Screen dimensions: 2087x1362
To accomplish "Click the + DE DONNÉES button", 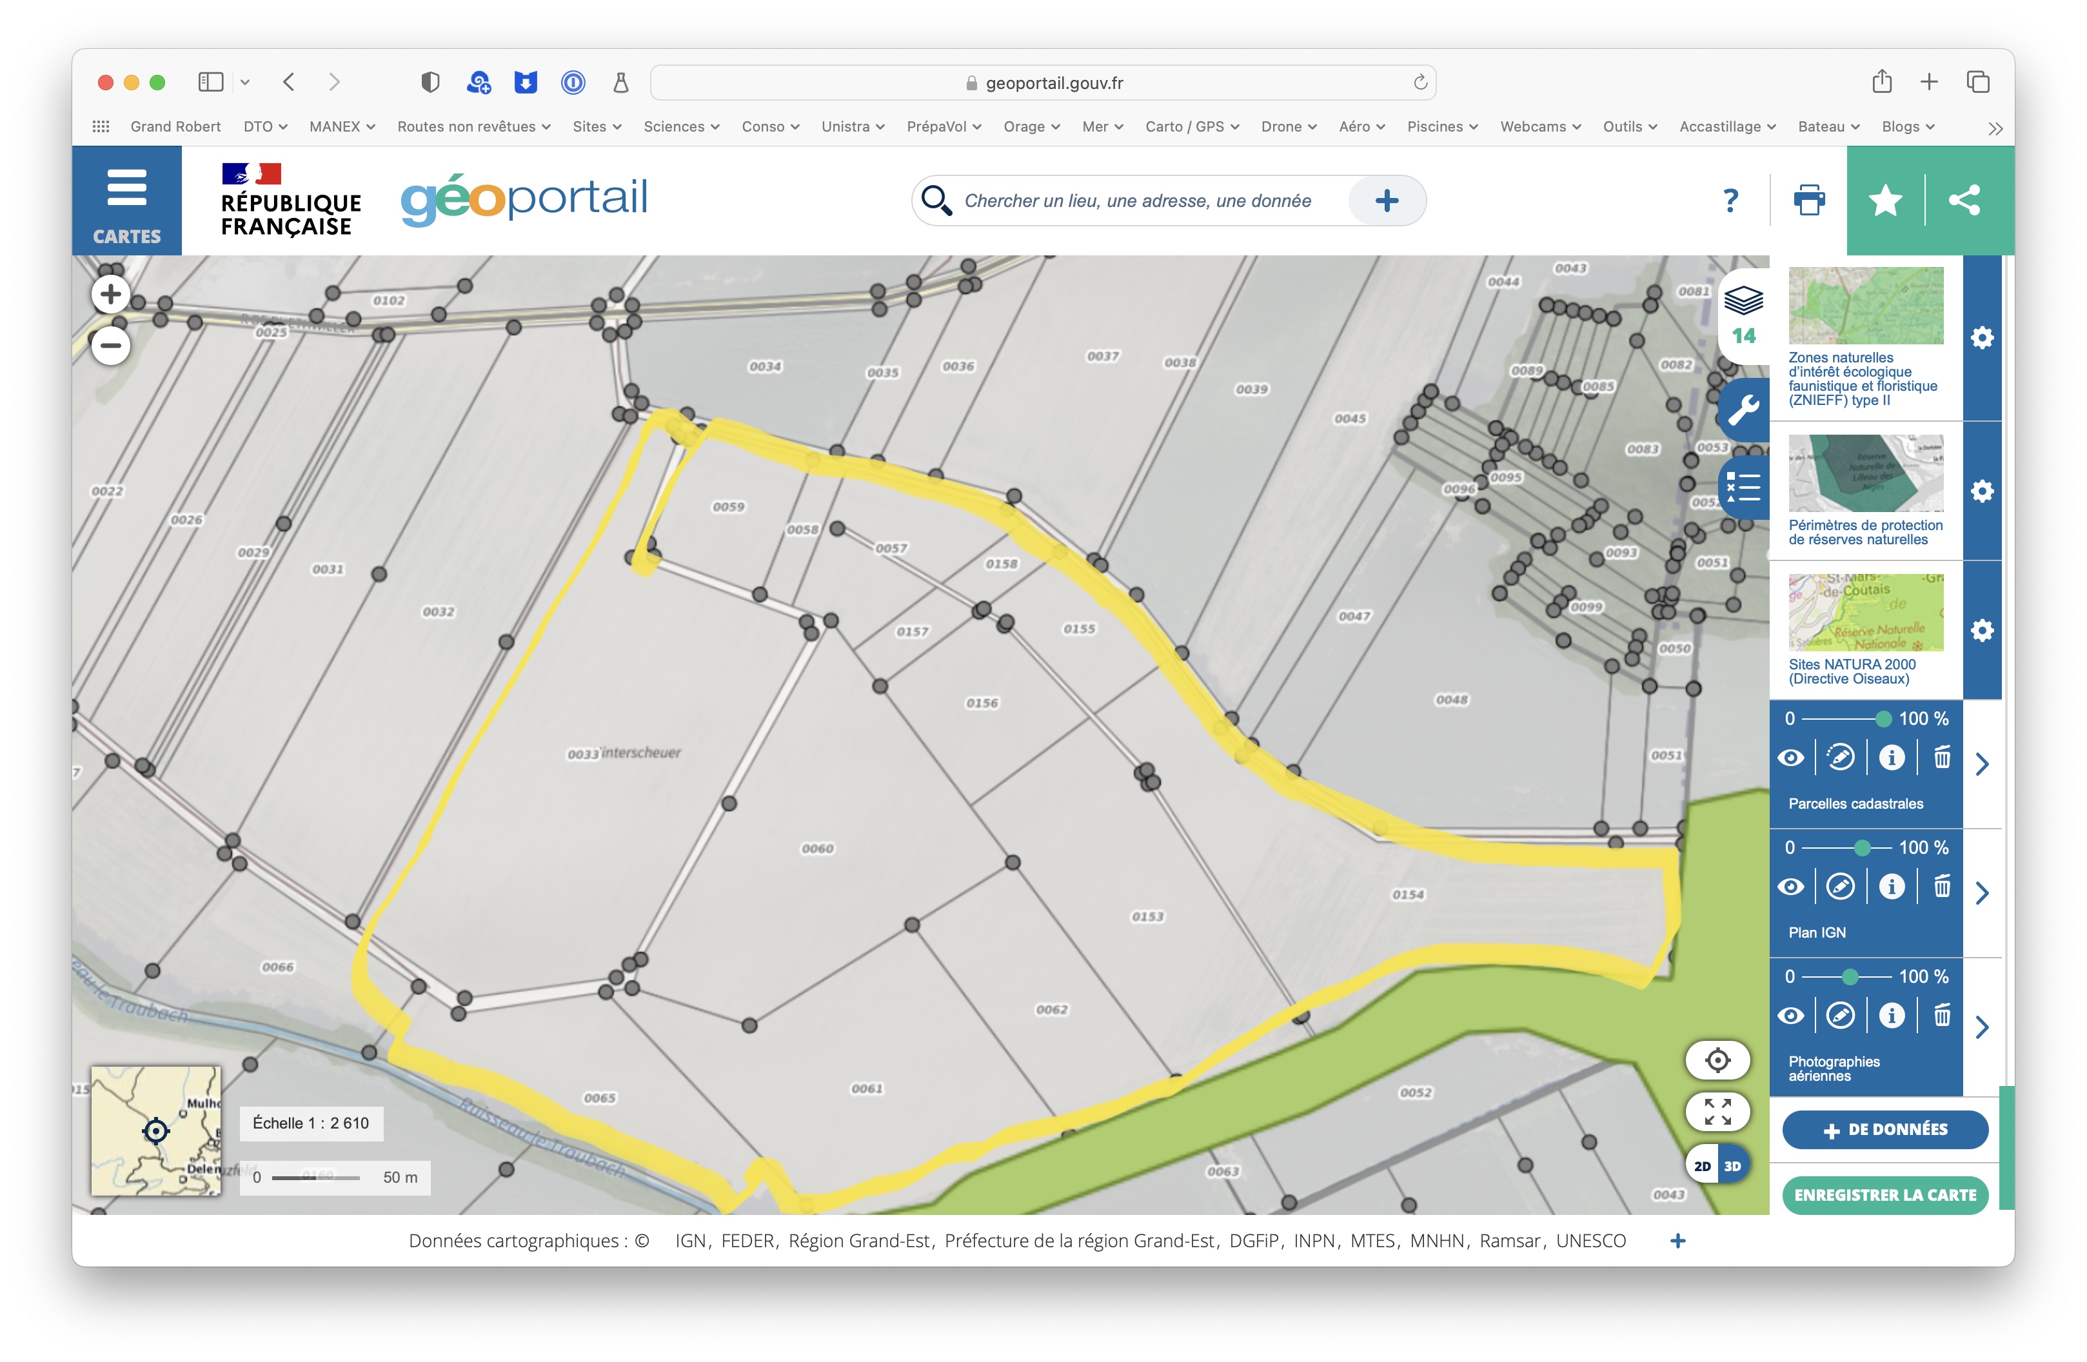I will [1884, 1130].
